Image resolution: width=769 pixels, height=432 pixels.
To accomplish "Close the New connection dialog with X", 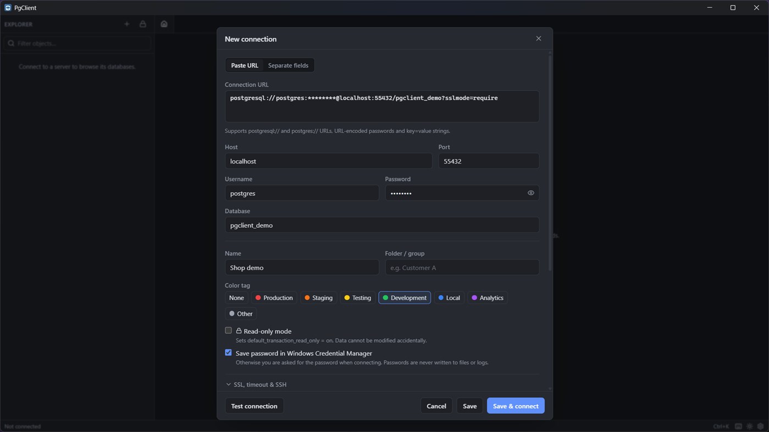I will click(539, 38).
